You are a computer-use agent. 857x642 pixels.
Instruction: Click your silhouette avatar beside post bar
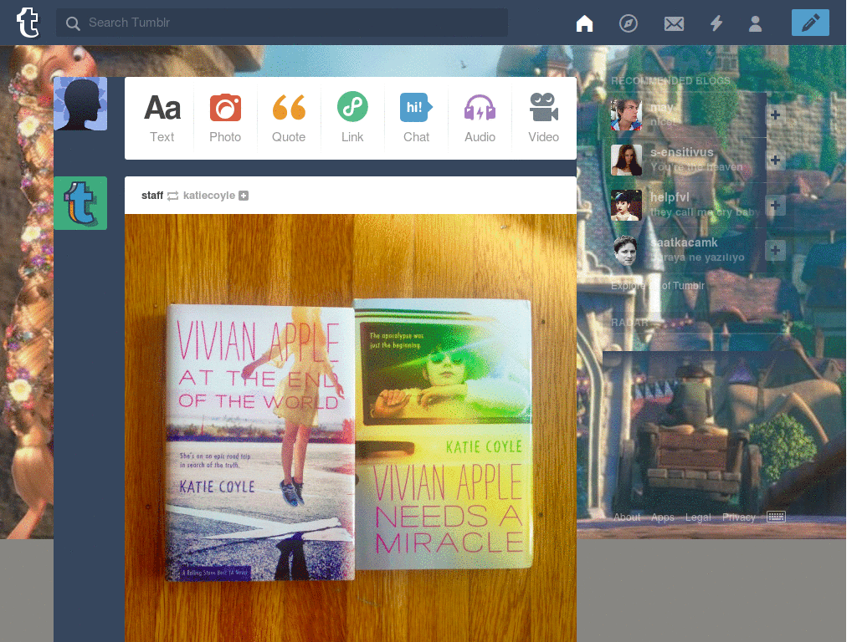coord(80,104)
